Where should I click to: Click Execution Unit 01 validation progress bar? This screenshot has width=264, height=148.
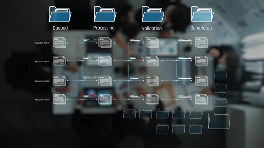tap(137, 40)
